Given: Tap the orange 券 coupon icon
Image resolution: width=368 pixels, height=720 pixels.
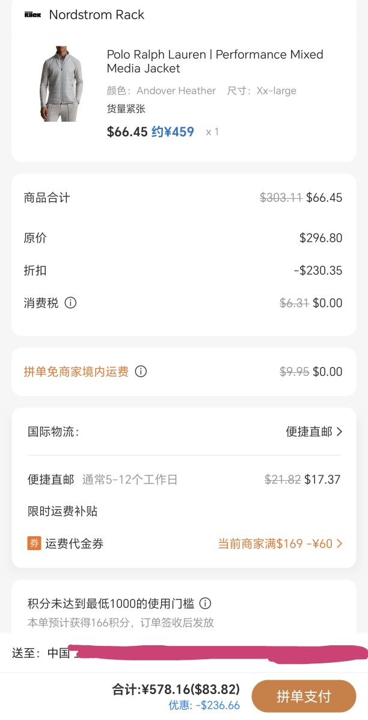Looking at the screenshot, I should tap(34, 543).
